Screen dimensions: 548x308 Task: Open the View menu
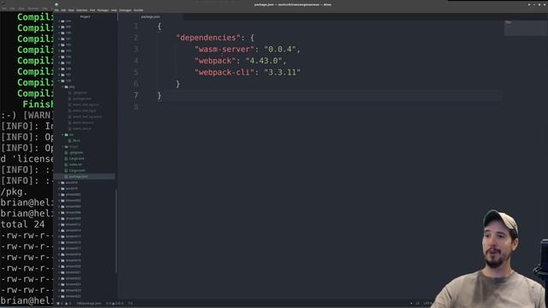point(71,10)
